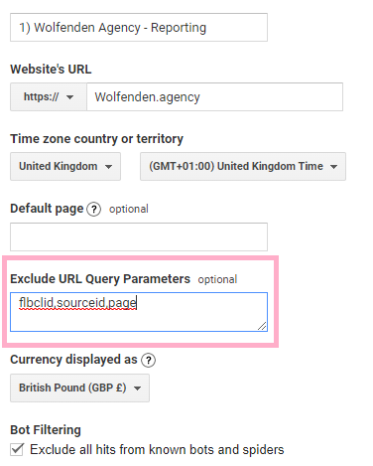
Task: Open the https:// protocol dropdown
Action: [x=49, y=97]
